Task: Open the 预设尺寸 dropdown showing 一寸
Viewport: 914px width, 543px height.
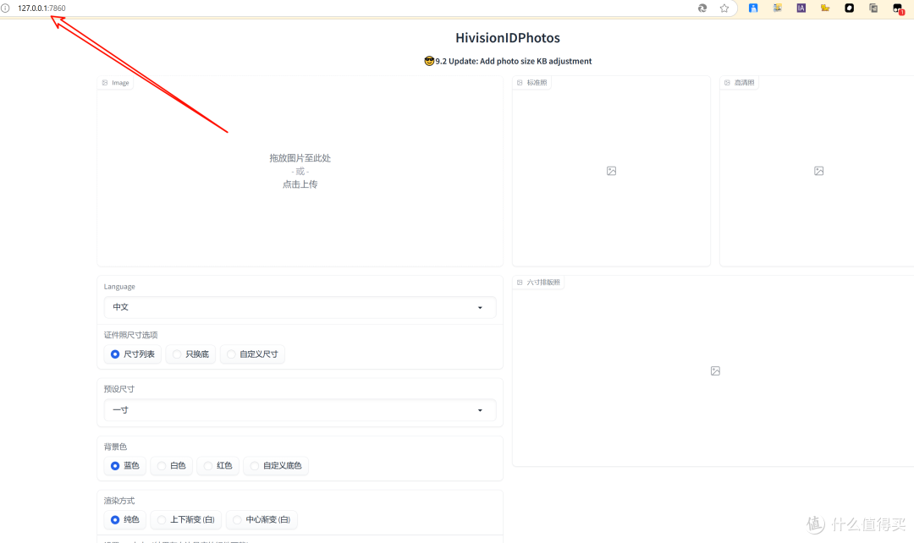Action: tap(300, 410)
